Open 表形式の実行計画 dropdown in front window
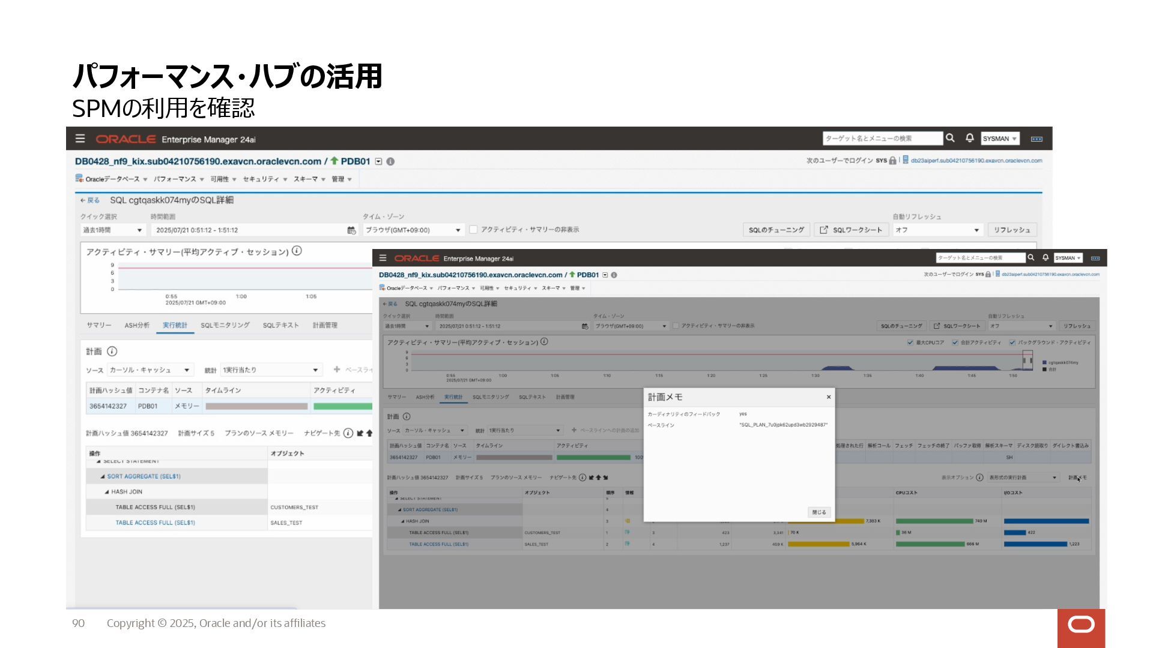 point(1023,478)
